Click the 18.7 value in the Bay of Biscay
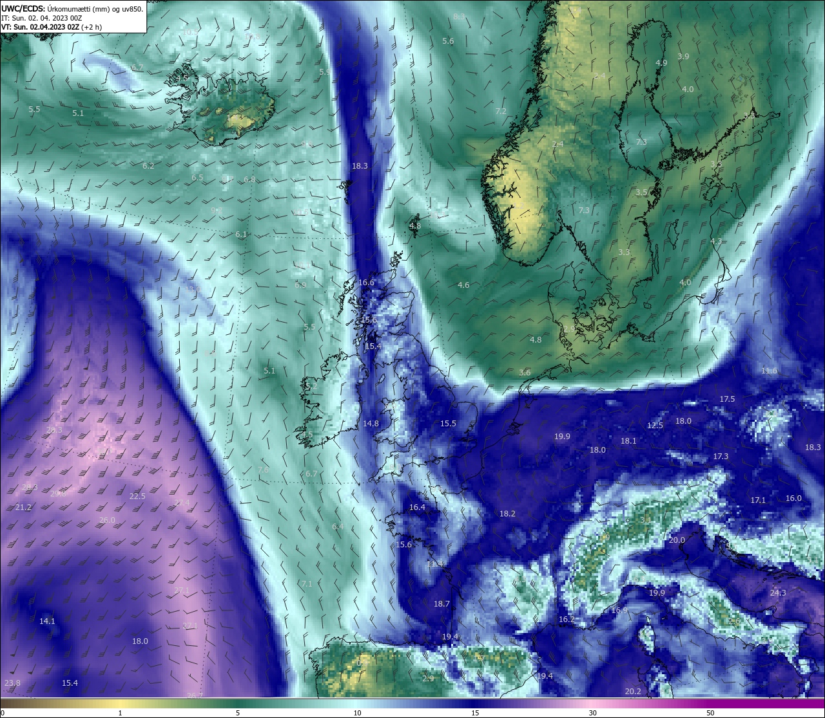This screenshot has width=825, height=718. point(442,604)
